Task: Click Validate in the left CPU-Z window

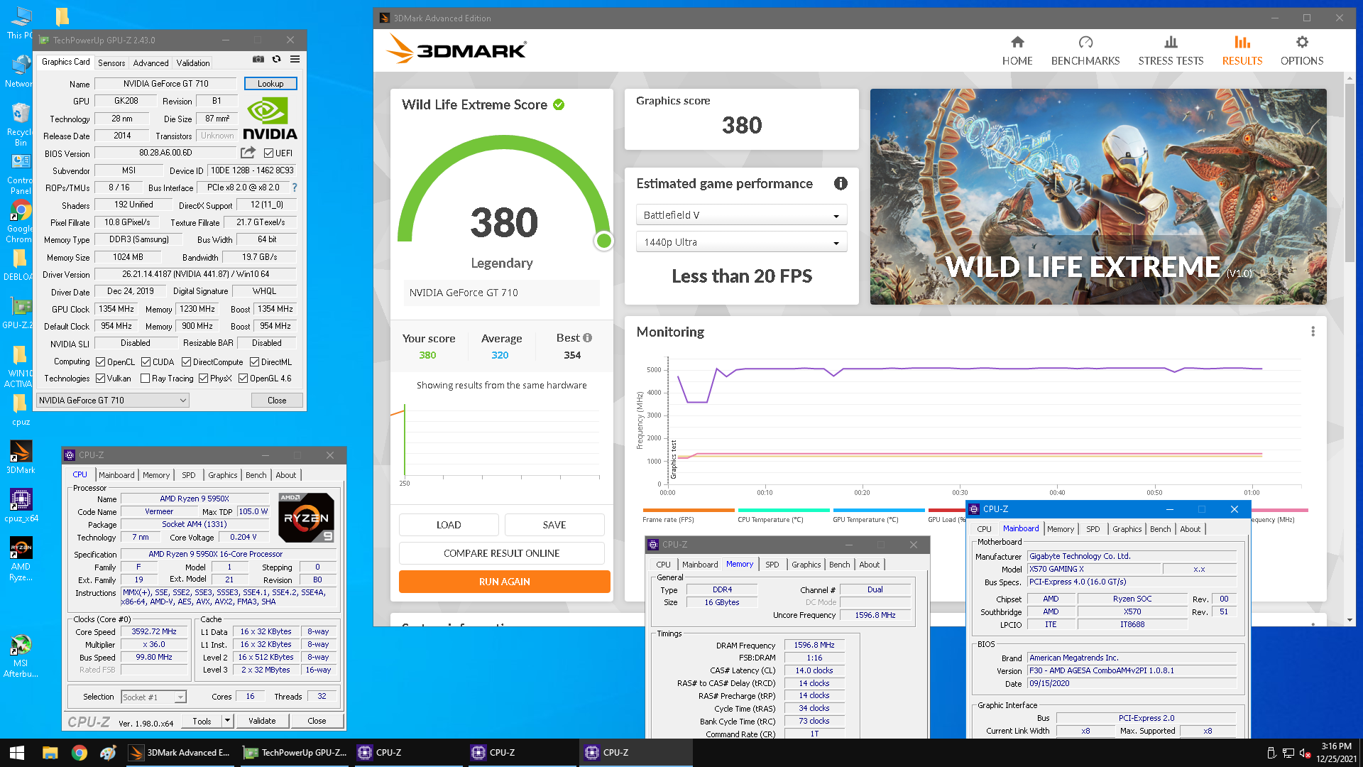Action: (x=262, y=720)
